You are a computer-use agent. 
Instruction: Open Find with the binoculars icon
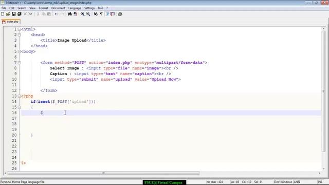pos(70,14)
